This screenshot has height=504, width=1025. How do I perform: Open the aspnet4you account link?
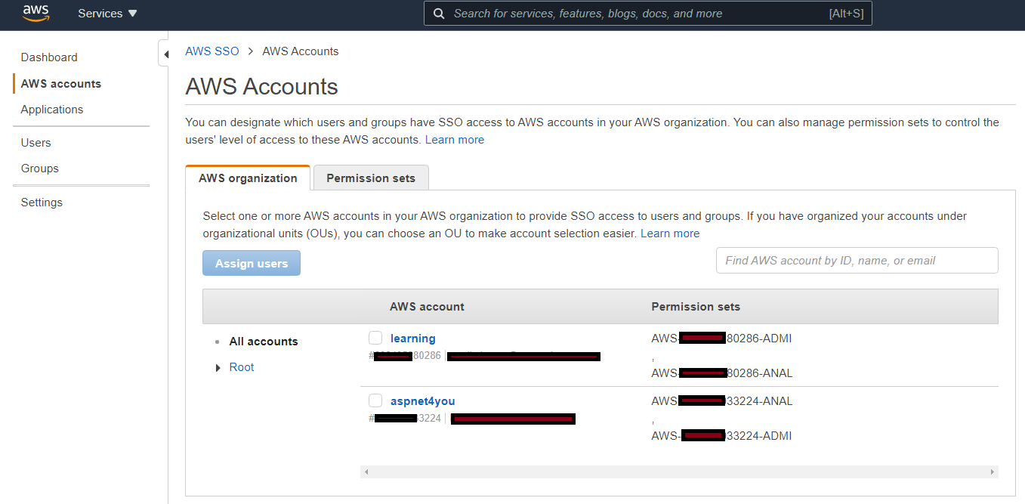(x=423, y=401)
